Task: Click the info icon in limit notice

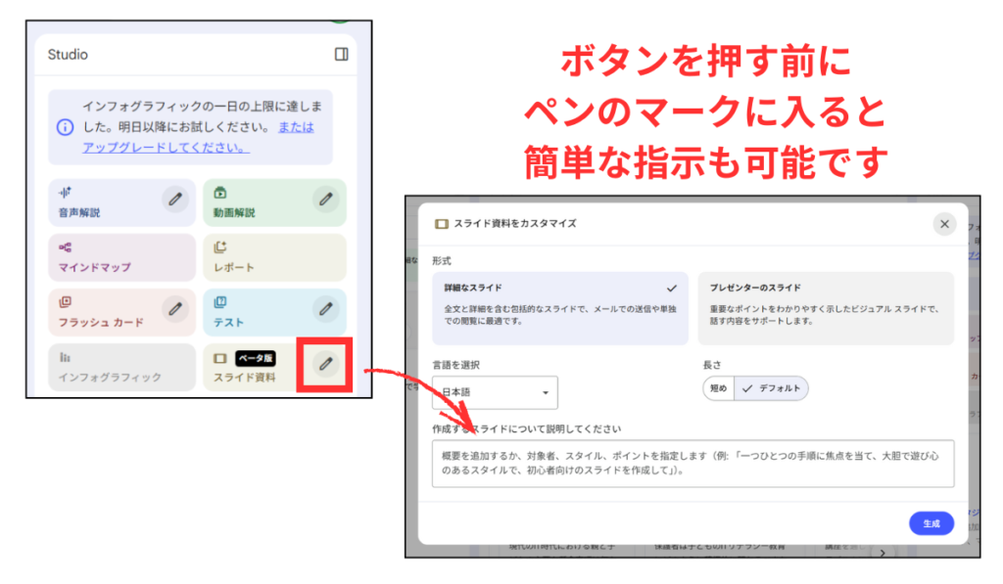Action: pos(65,127)
